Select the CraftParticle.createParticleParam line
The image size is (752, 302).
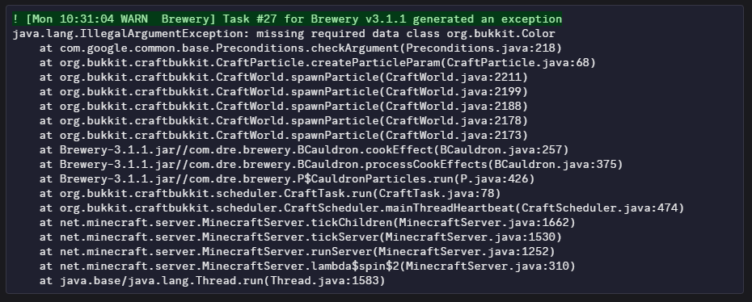[318, 63]
